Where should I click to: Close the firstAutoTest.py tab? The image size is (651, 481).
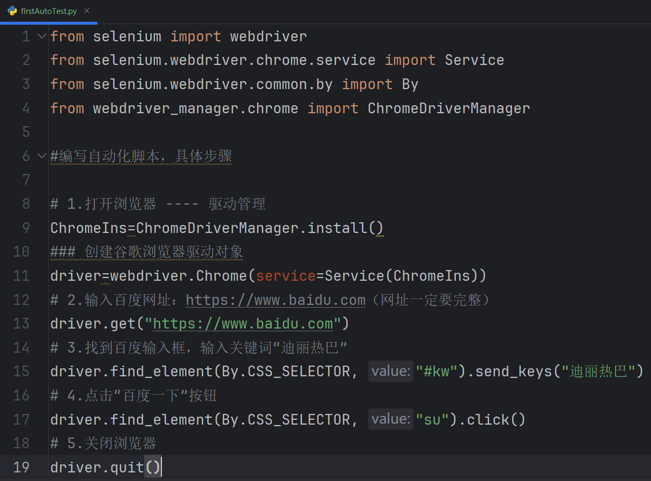87,11
